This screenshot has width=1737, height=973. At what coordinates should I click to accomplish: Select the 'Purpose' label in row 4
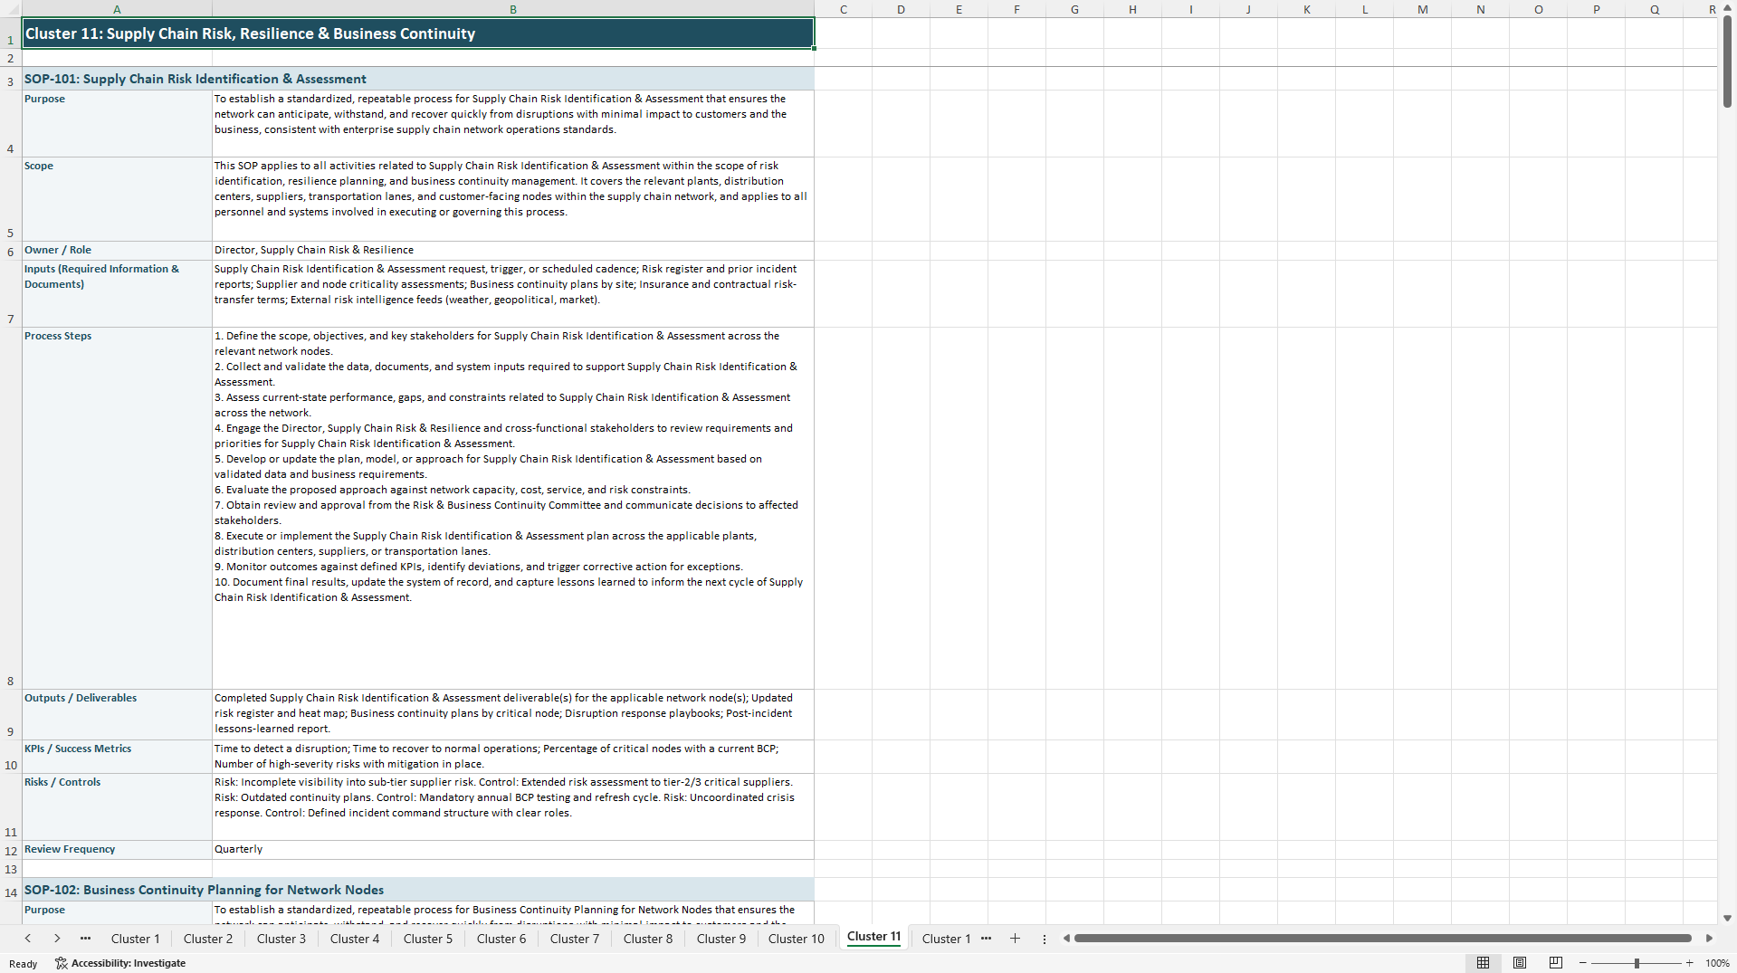pyautogui.click(x=117, y=124)
